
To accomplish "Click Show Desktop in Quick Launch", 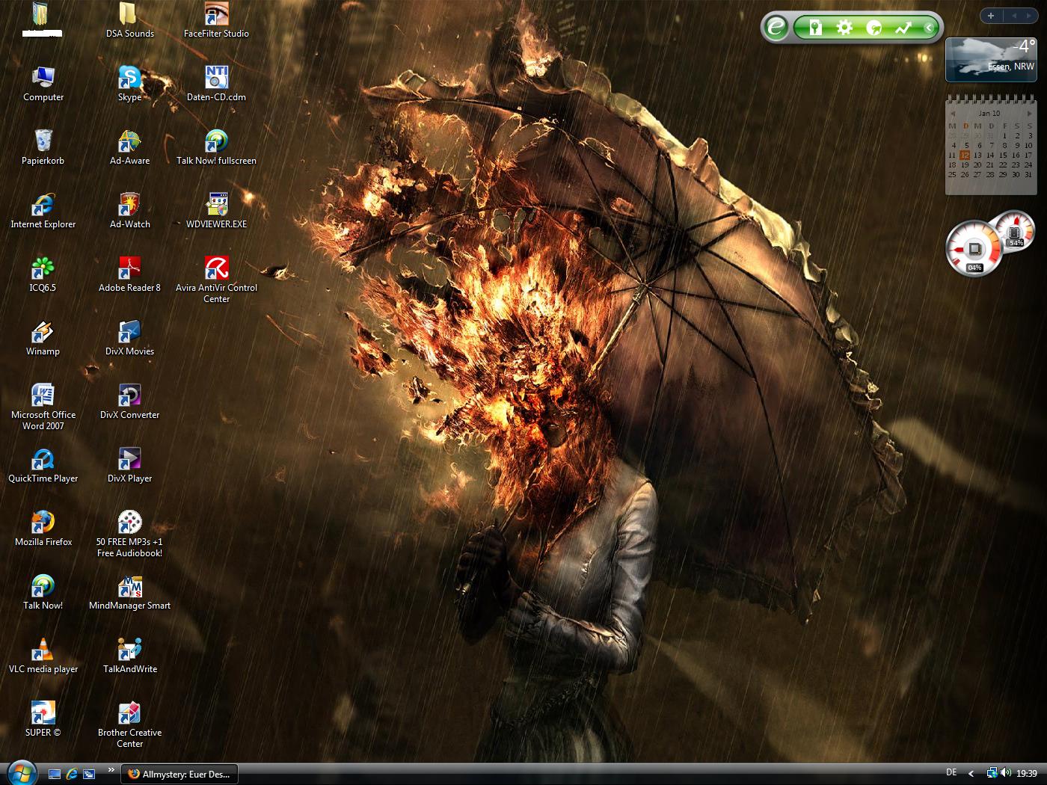I will [55, 774].
